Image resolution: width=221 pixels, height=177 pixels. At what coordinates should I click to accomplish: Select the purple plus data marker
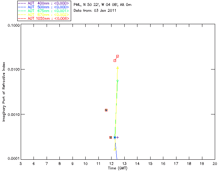117,137
